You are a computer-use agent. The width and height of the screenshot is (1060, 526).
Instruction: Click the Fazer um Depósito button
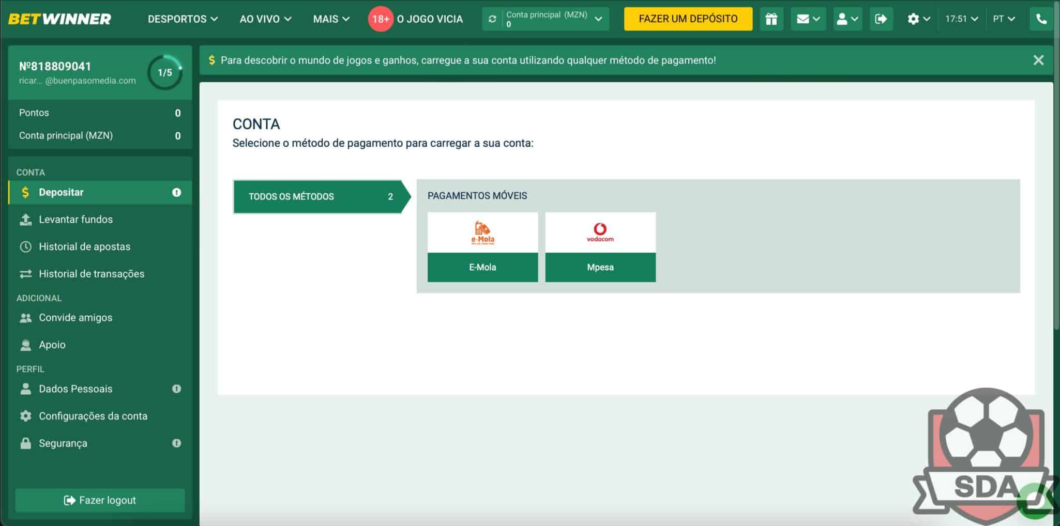pos(688,19)
